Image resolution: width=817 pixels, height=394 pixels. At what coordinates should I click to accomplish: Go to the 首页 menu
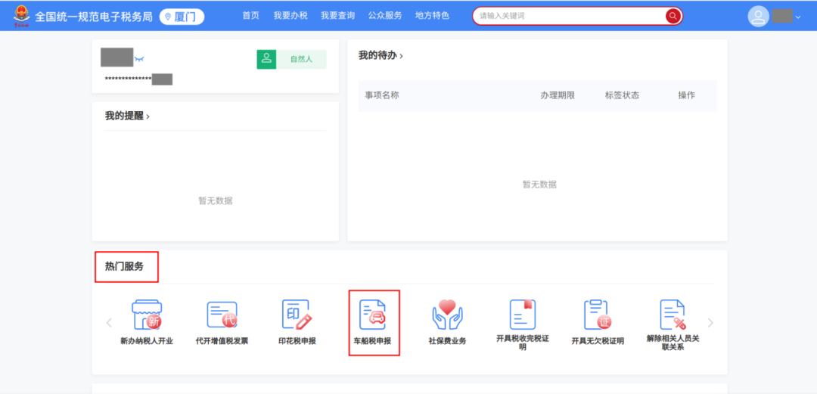(x=250, y=16)
